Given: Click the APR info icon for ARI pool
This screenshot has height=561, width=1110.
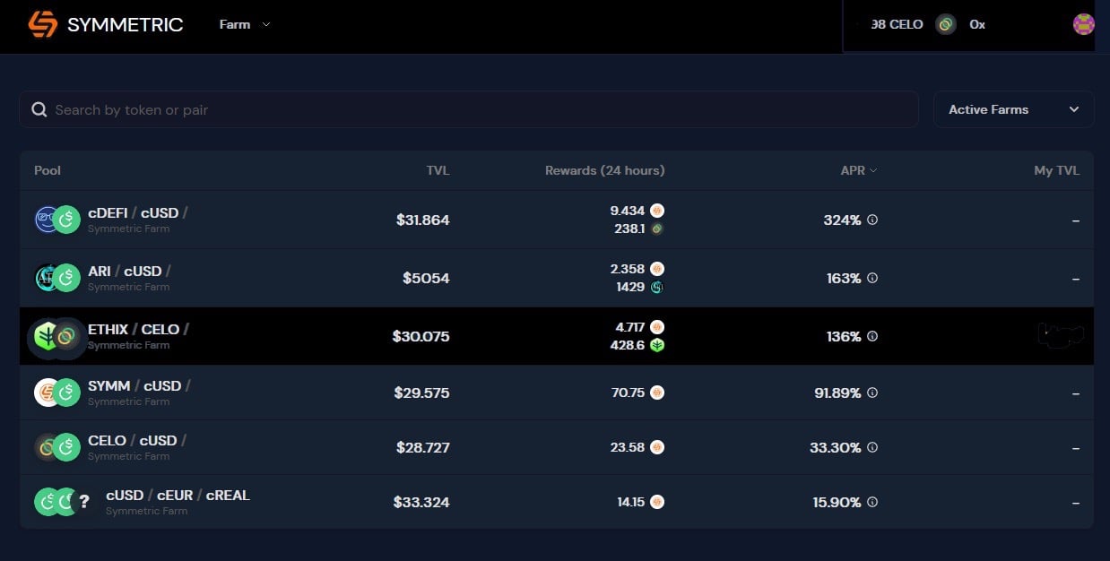Looking at the screenshot, I should [872, 278].
